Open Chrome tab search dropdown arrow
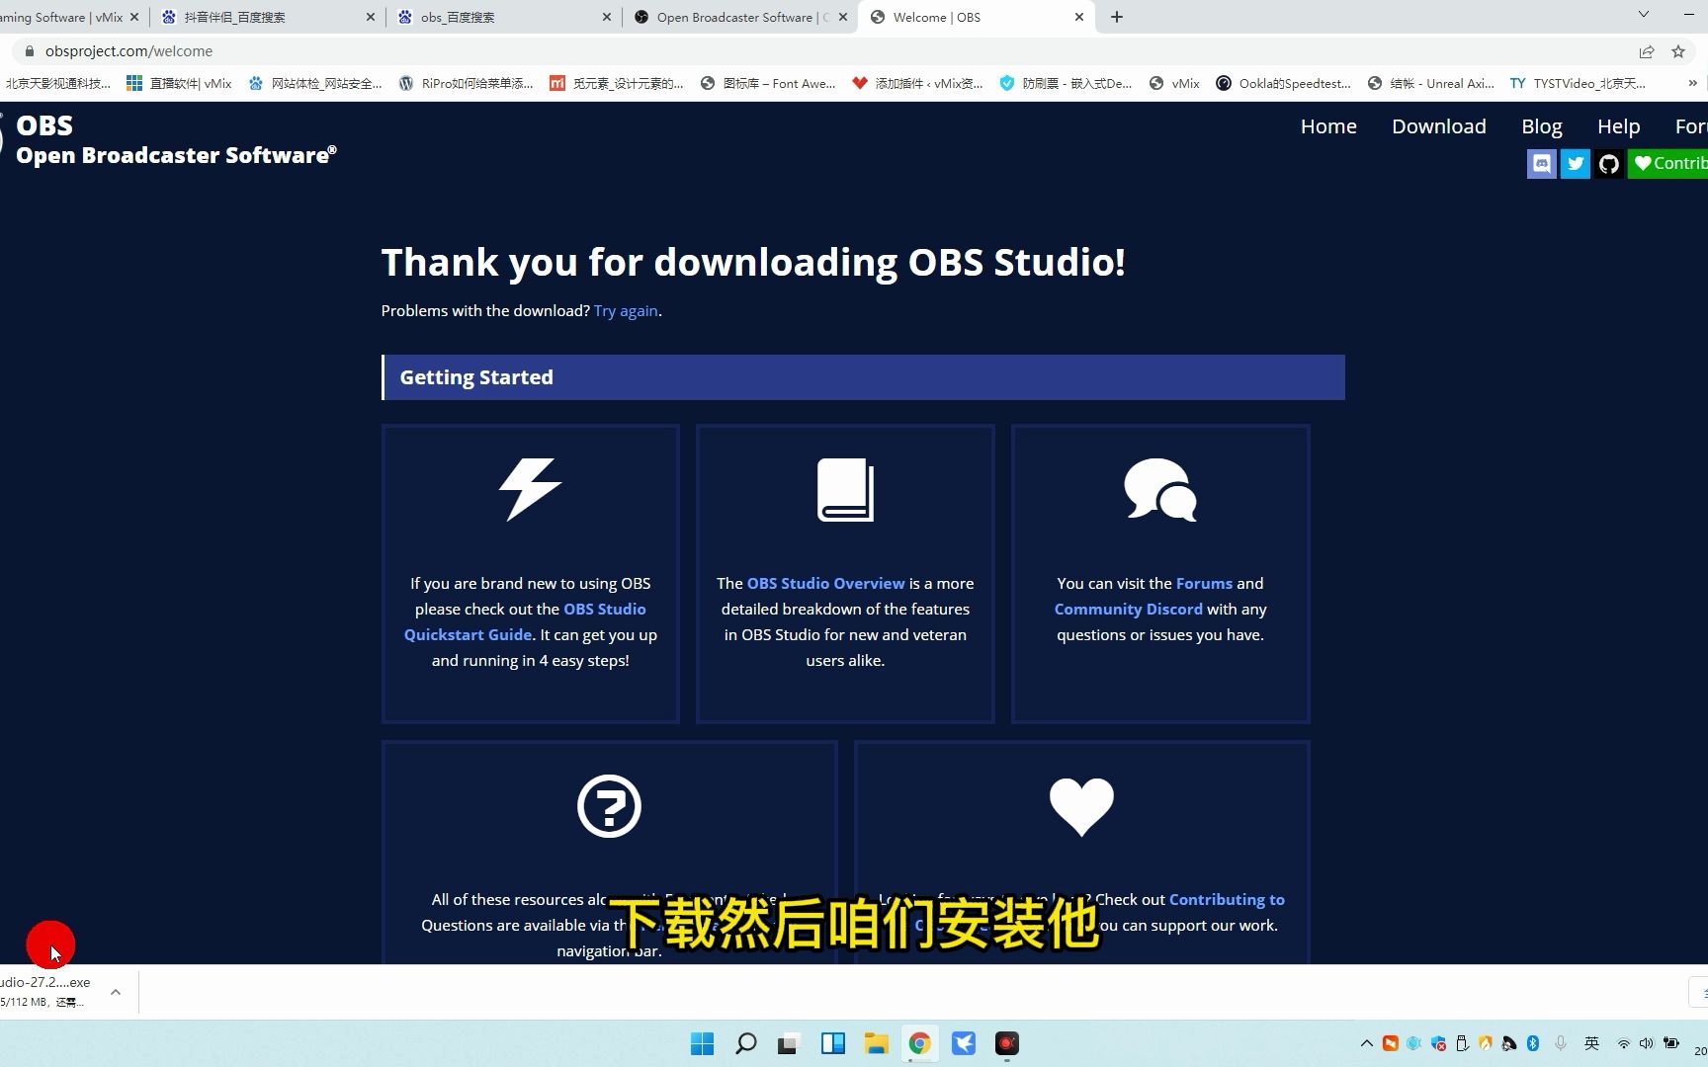Screen dimensions: 1708x1067 click(x=1644, y=15)
